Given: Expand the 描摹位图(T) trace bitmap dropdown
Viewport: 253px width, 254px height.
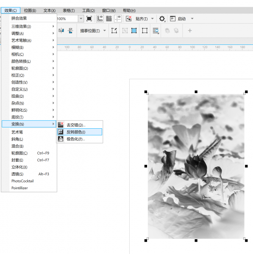Looking at the screenshot, I should (105, 30).
